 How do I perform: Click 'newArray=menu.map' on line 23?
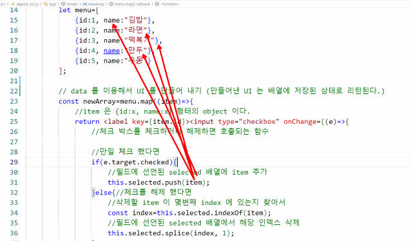(118, 101)
